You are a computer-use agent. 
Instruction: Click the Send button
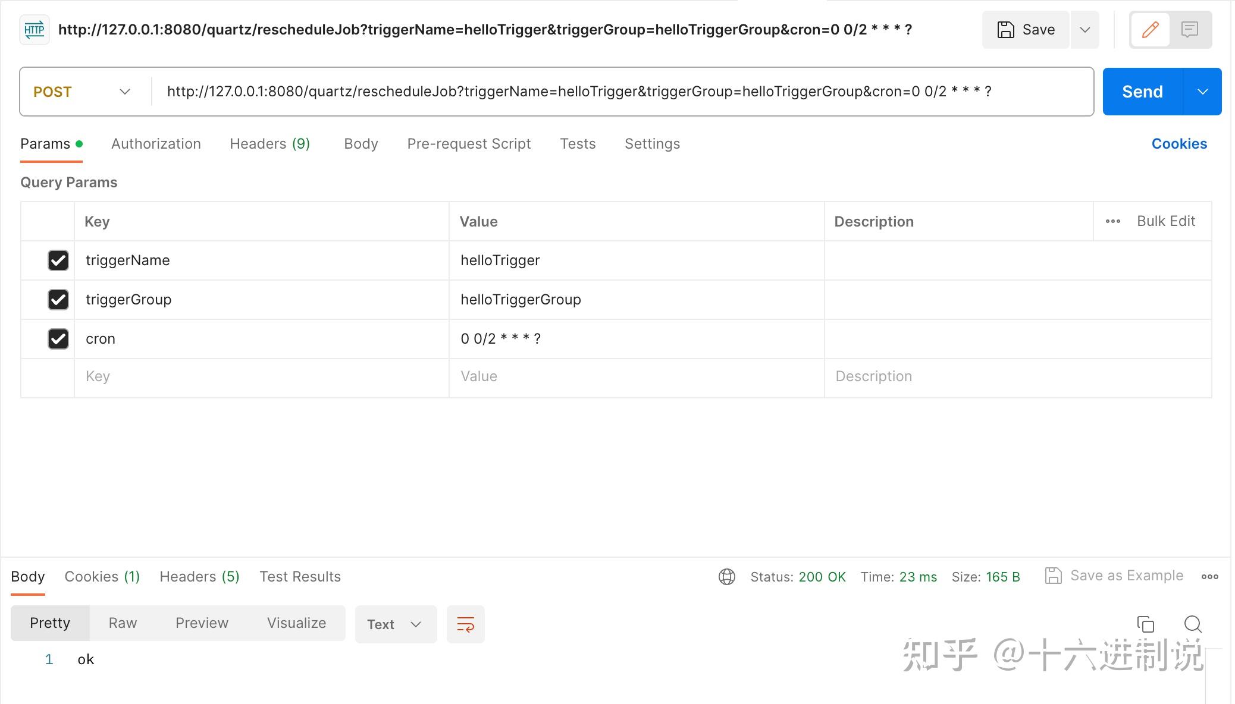pyautogui.click(x=1142, y=91)
